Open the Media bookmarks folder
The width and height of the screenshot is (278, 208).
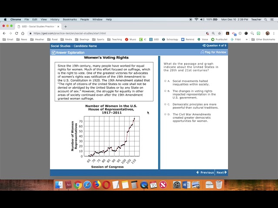(x=66, y=39)
